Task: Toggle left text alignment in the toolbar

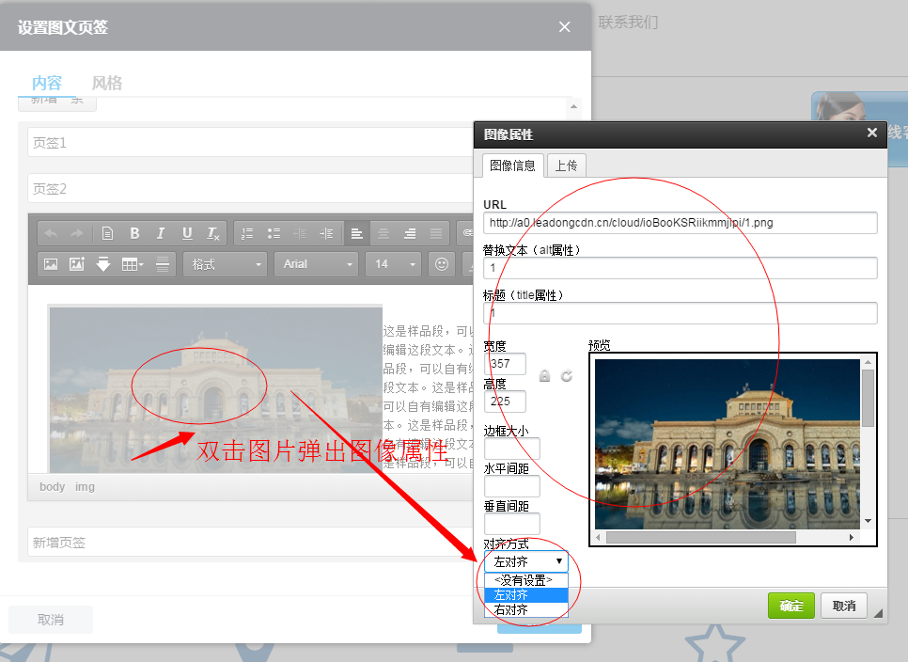Action: [356, 234]
